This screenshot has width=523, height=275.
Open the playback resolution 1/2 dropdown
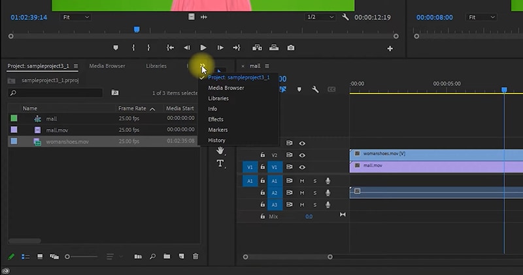pos(320,17)
